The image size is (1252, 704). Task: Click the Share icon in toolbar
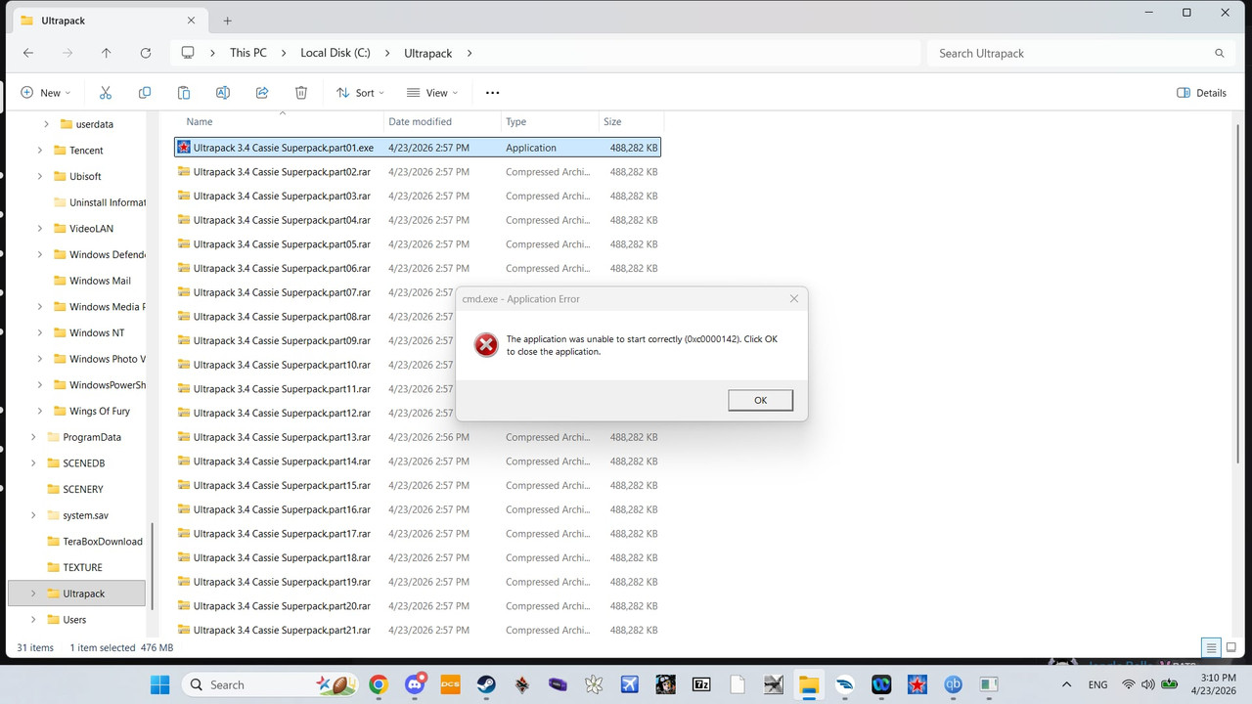(262, 93)
